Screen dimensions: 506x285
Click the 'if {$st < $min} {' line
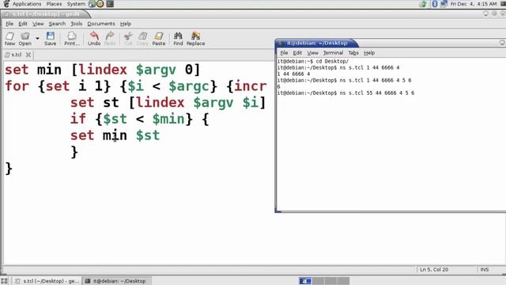tap(140, 119)
